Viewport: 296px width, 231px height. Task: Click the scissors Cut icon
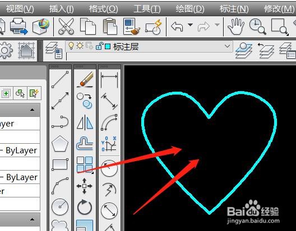(x=66, y=26)
